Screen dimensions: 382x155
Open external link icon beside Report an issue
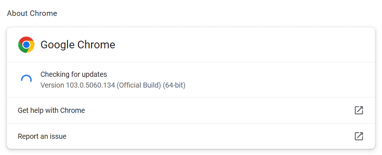coord(358,136)
